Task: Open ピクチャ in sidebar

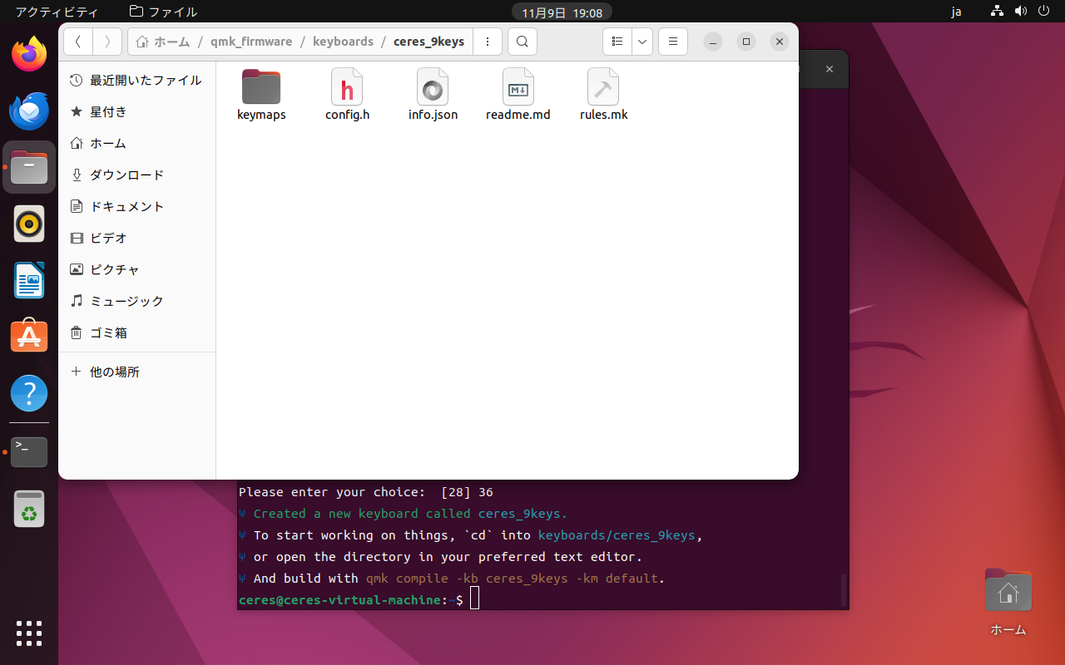Action: click(x=137, y=269)
